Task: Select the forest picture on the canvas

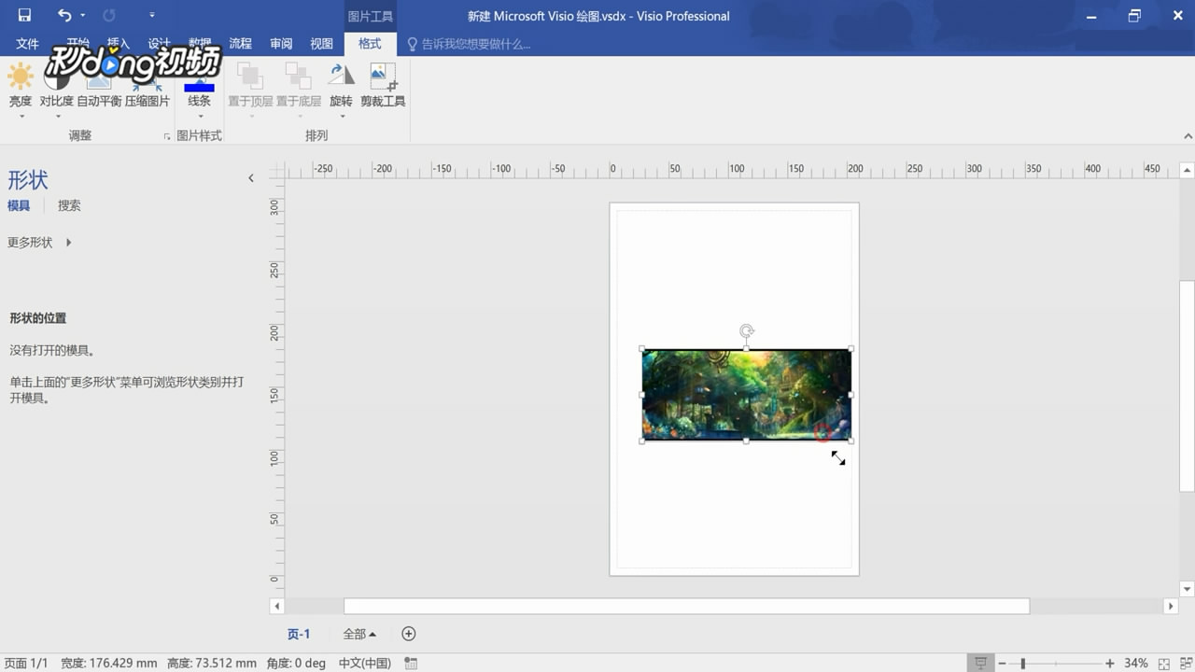Action: click(746, 395)
